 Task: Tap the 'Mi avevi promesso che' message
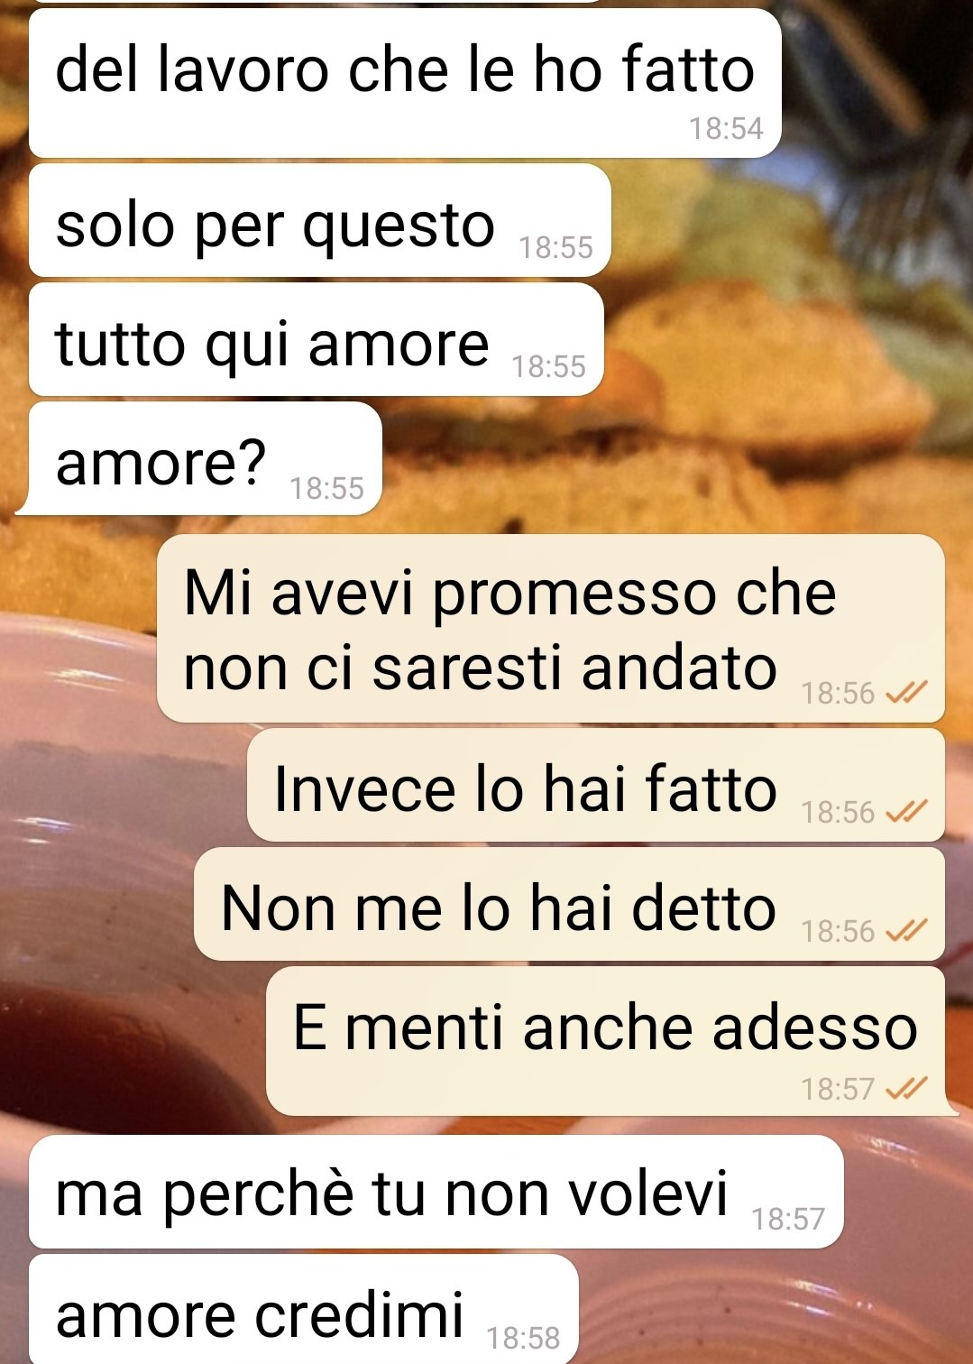pyautogui.click(x=551, y=629)
